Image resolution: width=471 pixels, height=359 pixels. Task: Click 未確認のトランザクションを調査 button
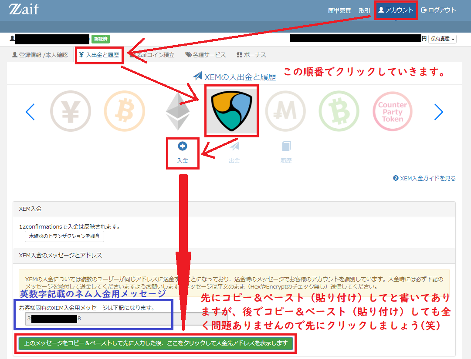(x=64, y=236)
